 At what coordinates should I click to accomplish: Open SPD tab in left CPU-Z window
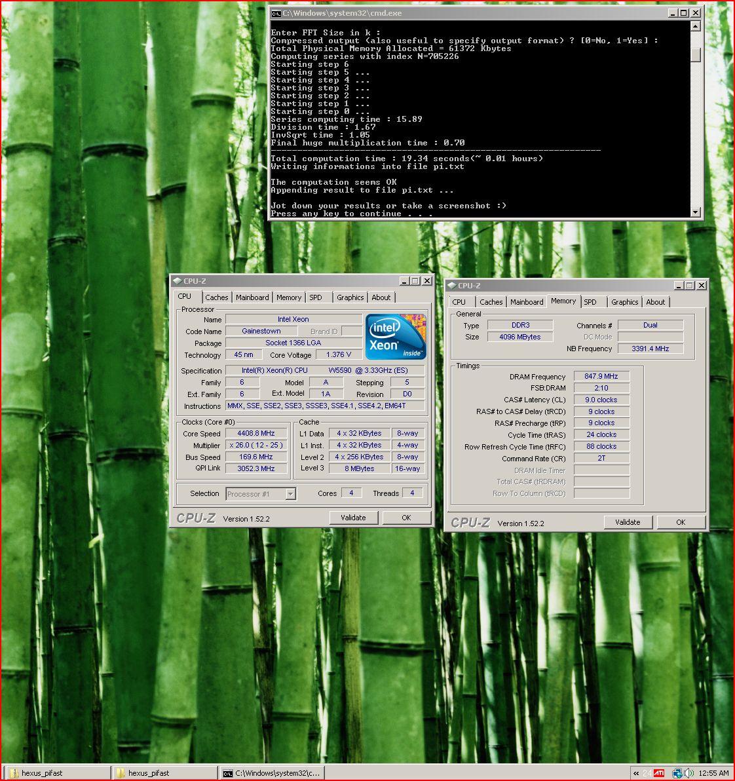pyautogui.click(x=316, y=297)
